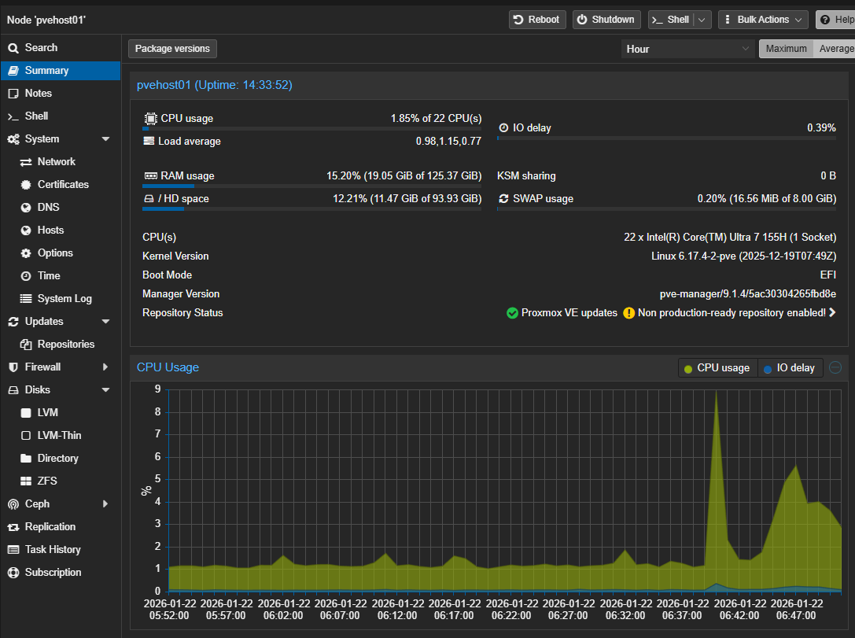Switch graph to Maximum values

click(786, 49)
